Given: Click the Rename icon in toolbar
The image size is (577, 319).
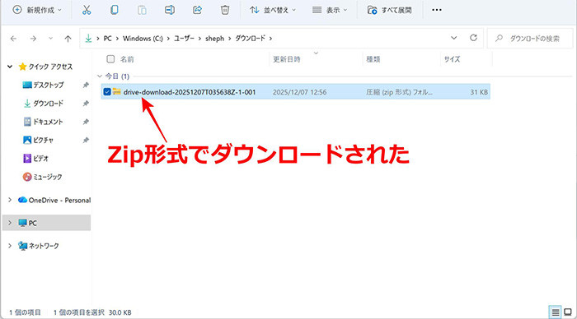Looking at the screenshot, I should pos(170,10).
